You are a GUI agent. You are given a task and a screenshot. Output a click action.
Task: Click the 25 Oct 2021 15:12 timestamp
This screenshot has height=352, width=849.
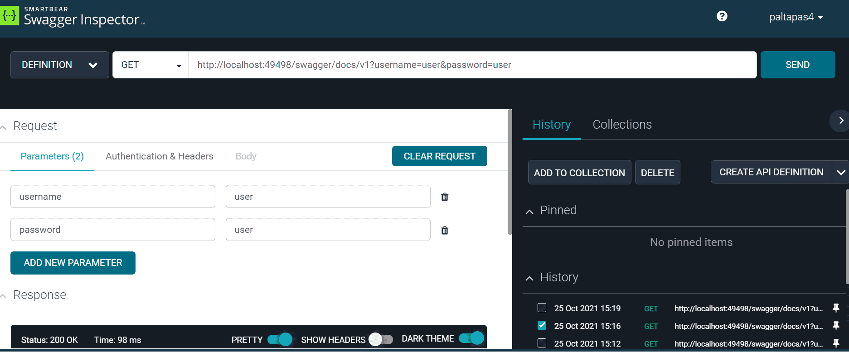pos(587,344)
